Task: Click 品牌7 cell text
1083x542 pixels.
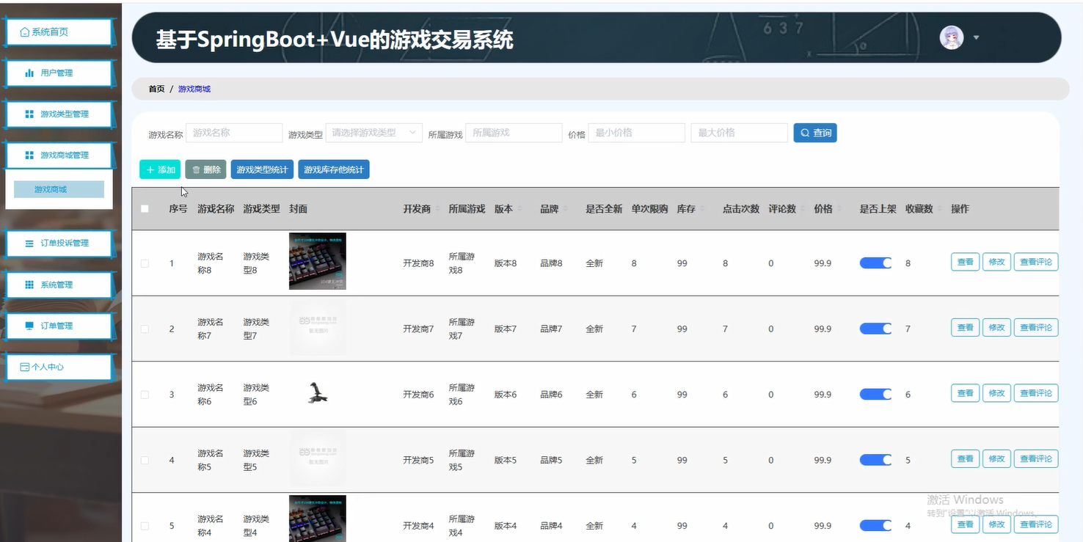Action: (x=551, y=329)
